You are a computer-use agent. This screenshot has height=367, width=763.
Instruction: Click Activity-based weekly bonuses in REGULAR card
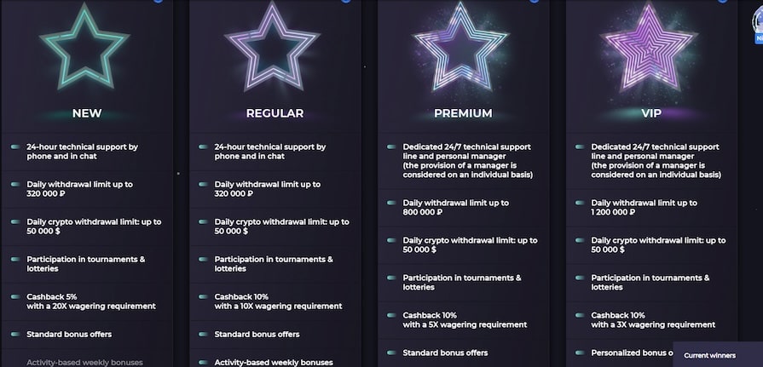(x=274, y=363)
